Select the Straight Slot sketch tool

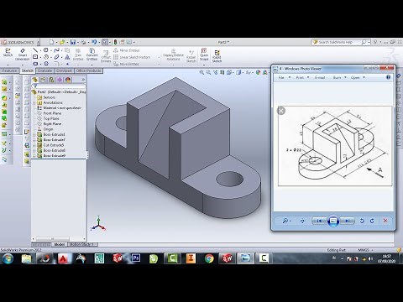click(x=35, y=64)
